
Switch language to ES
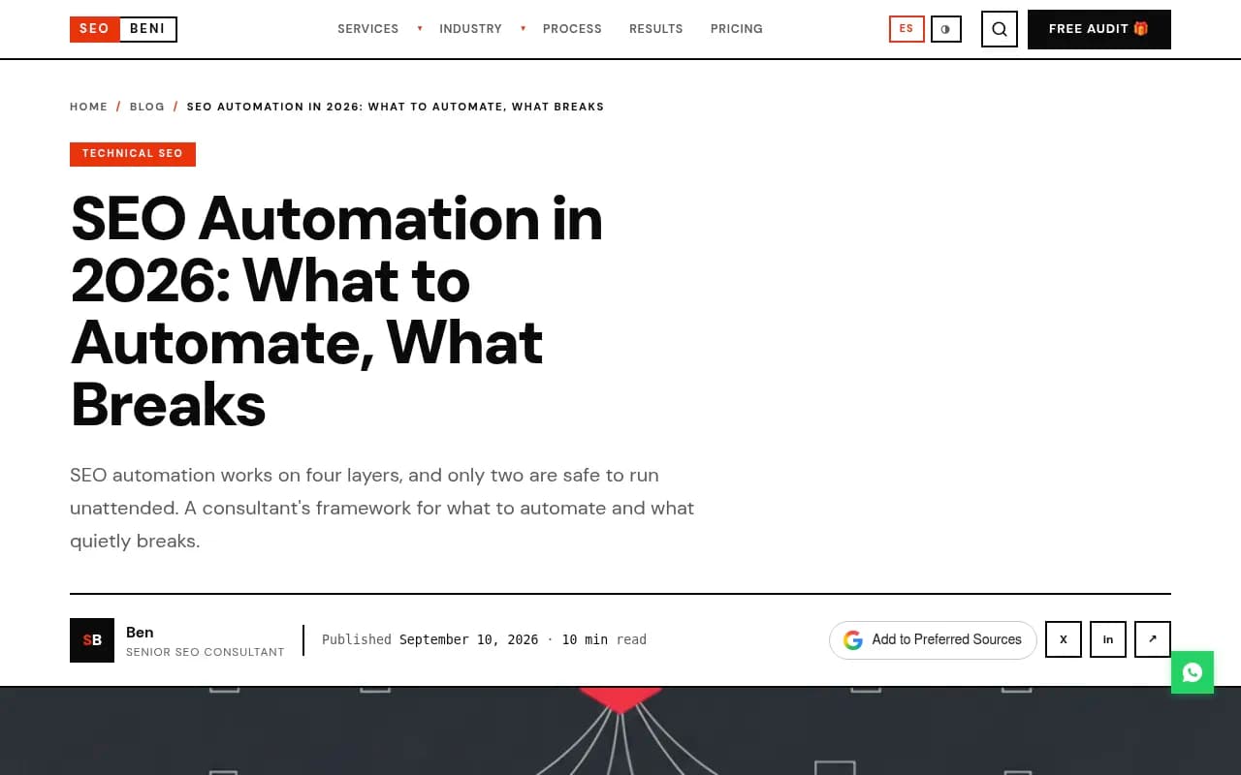[x=907, y=29]
